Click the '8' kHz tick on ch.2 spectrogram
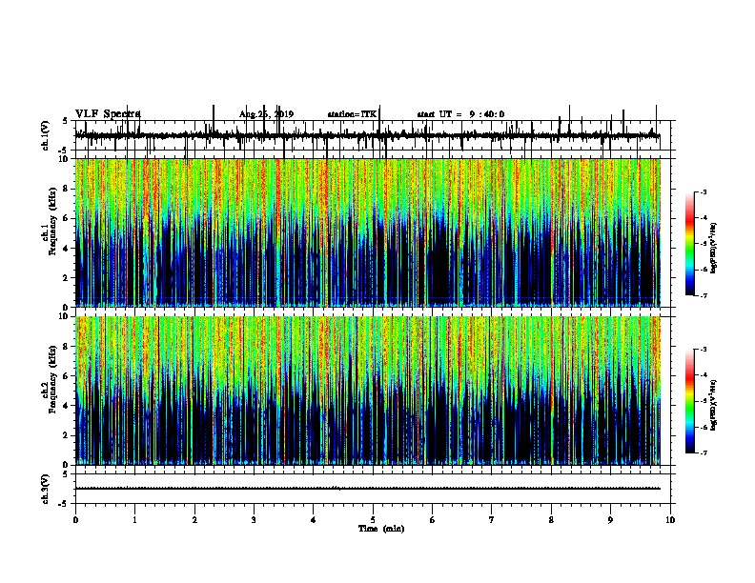This screenshot has width=755, height=583. pos(67,347)
